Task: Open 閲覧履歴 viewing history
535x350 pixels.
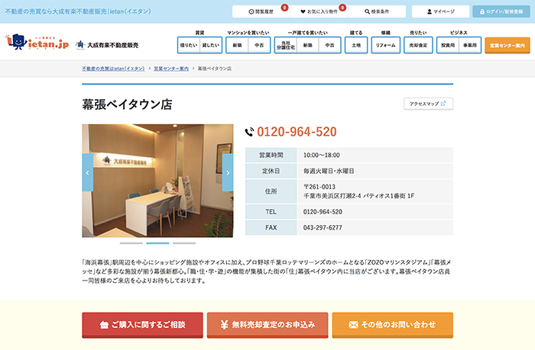Action: coord(261,11)
